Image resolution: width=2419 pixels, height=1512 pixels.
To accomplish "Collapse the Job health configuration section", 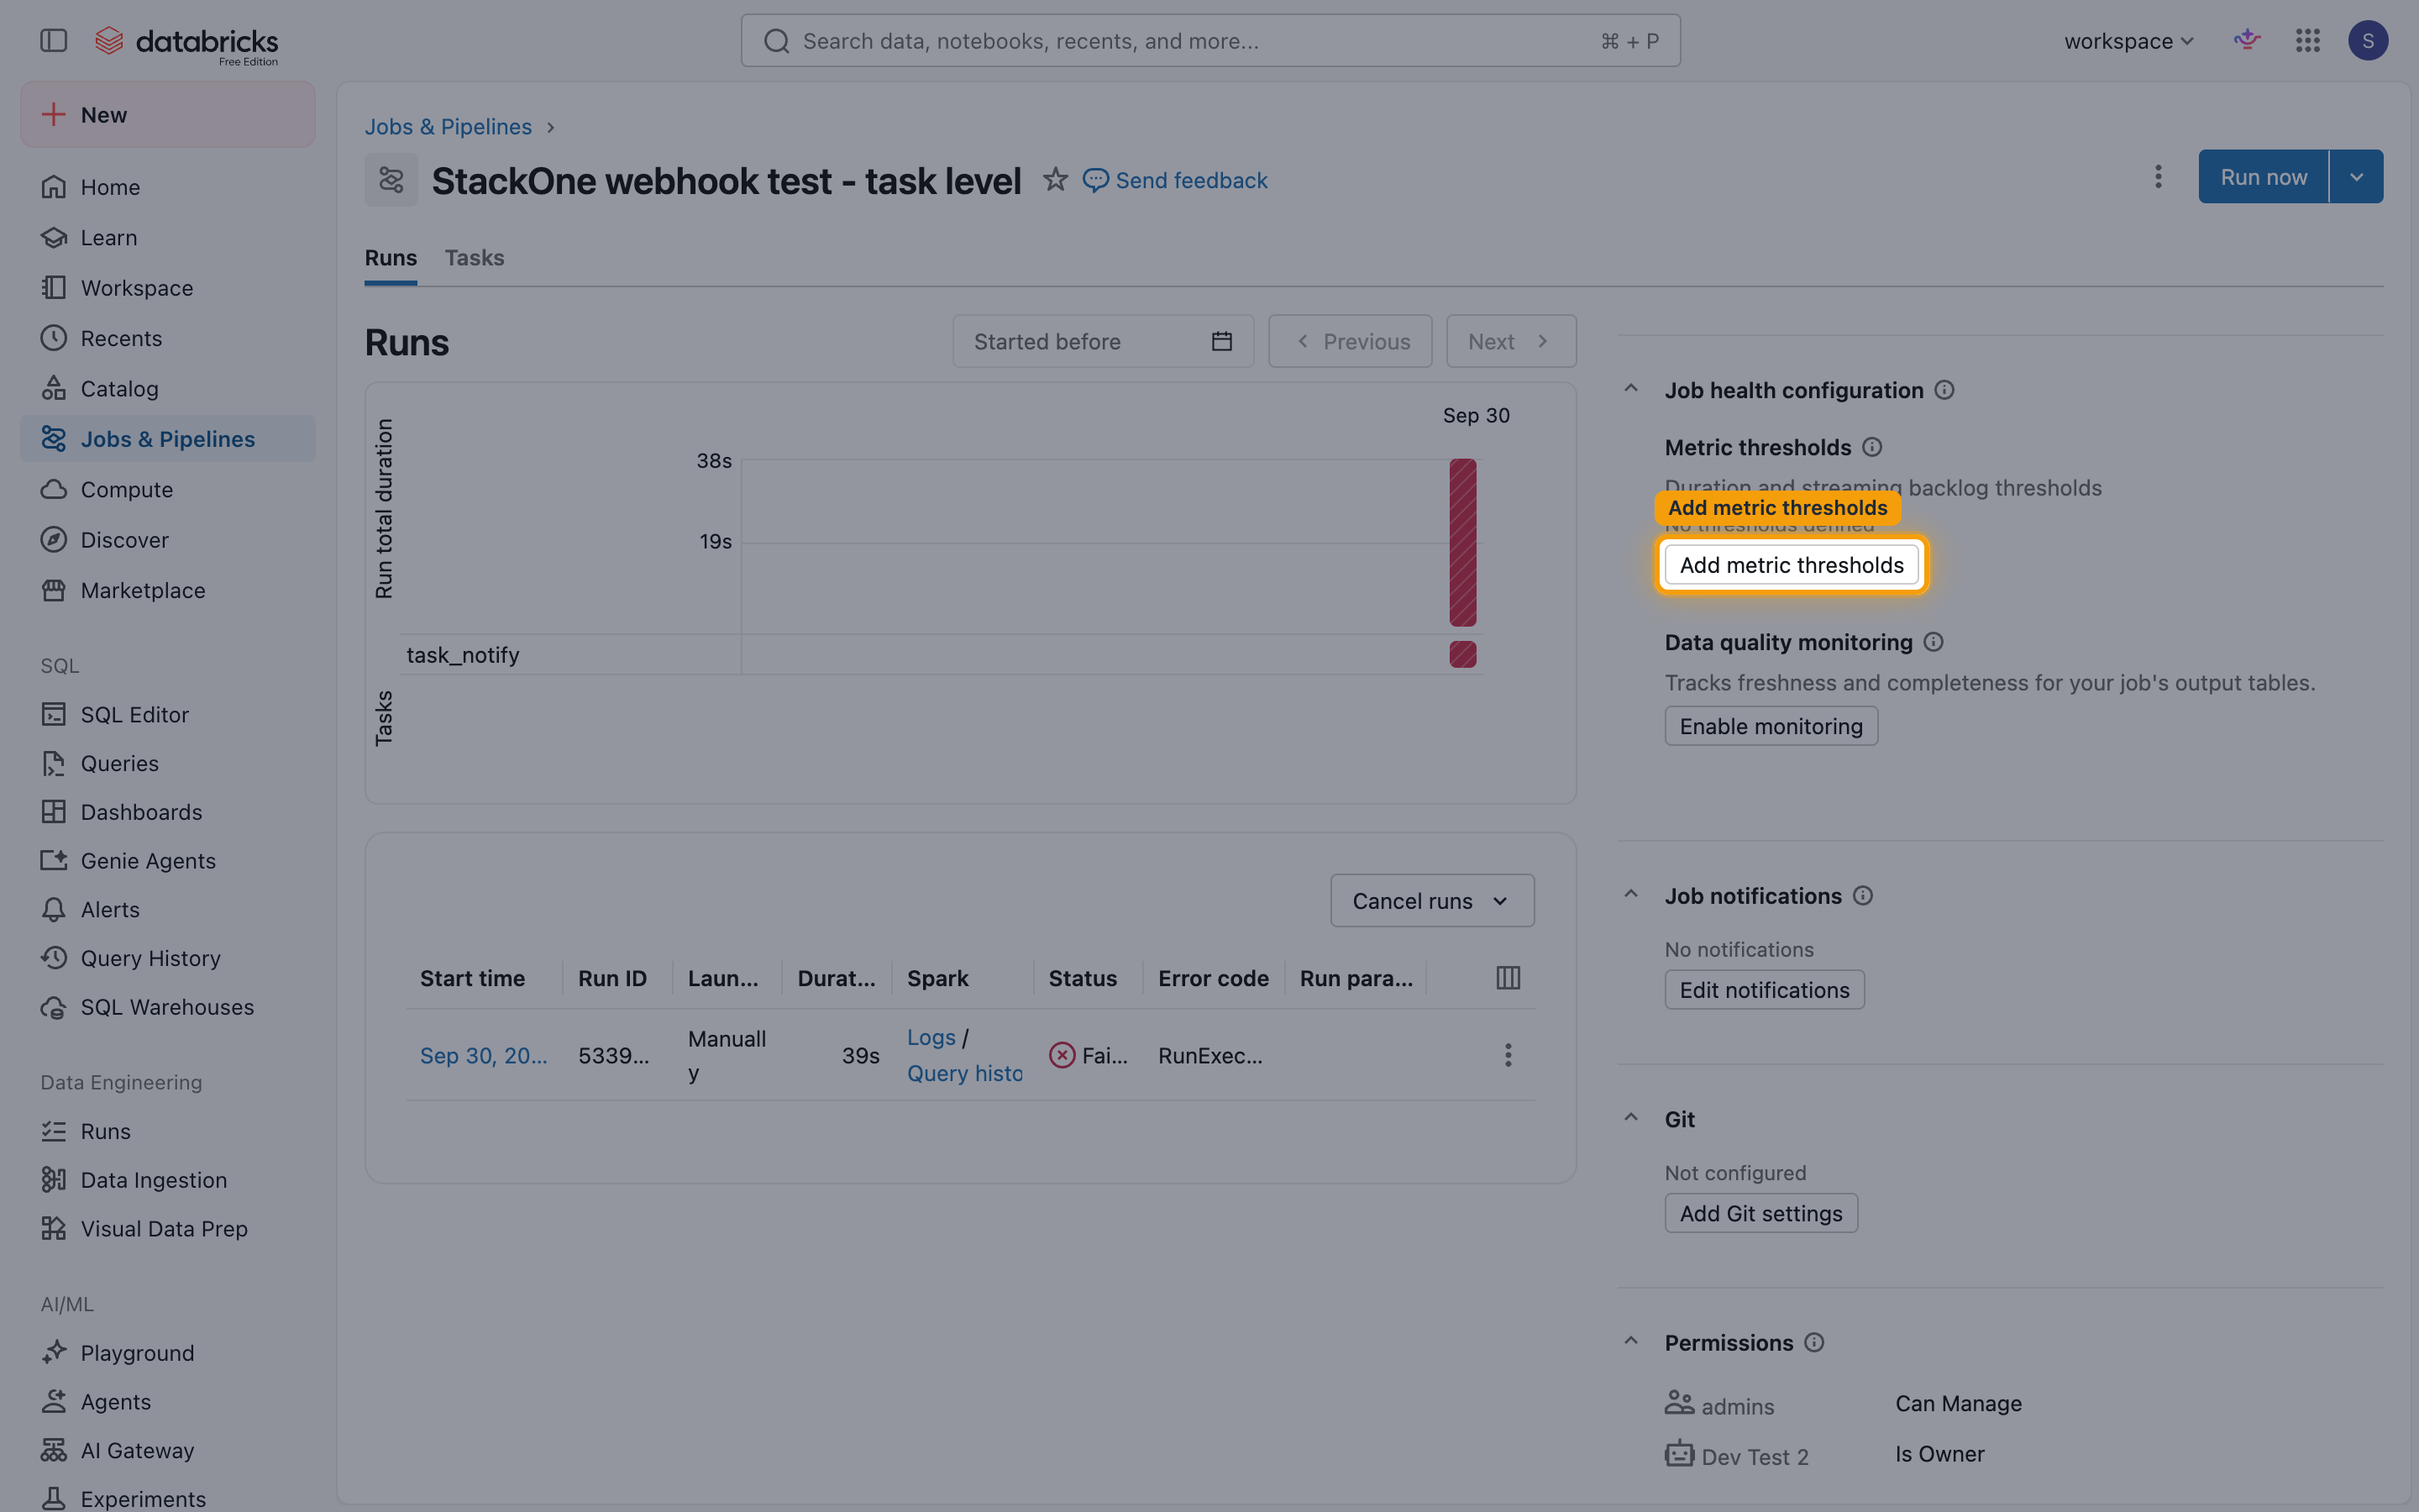I will point(1631,389).
